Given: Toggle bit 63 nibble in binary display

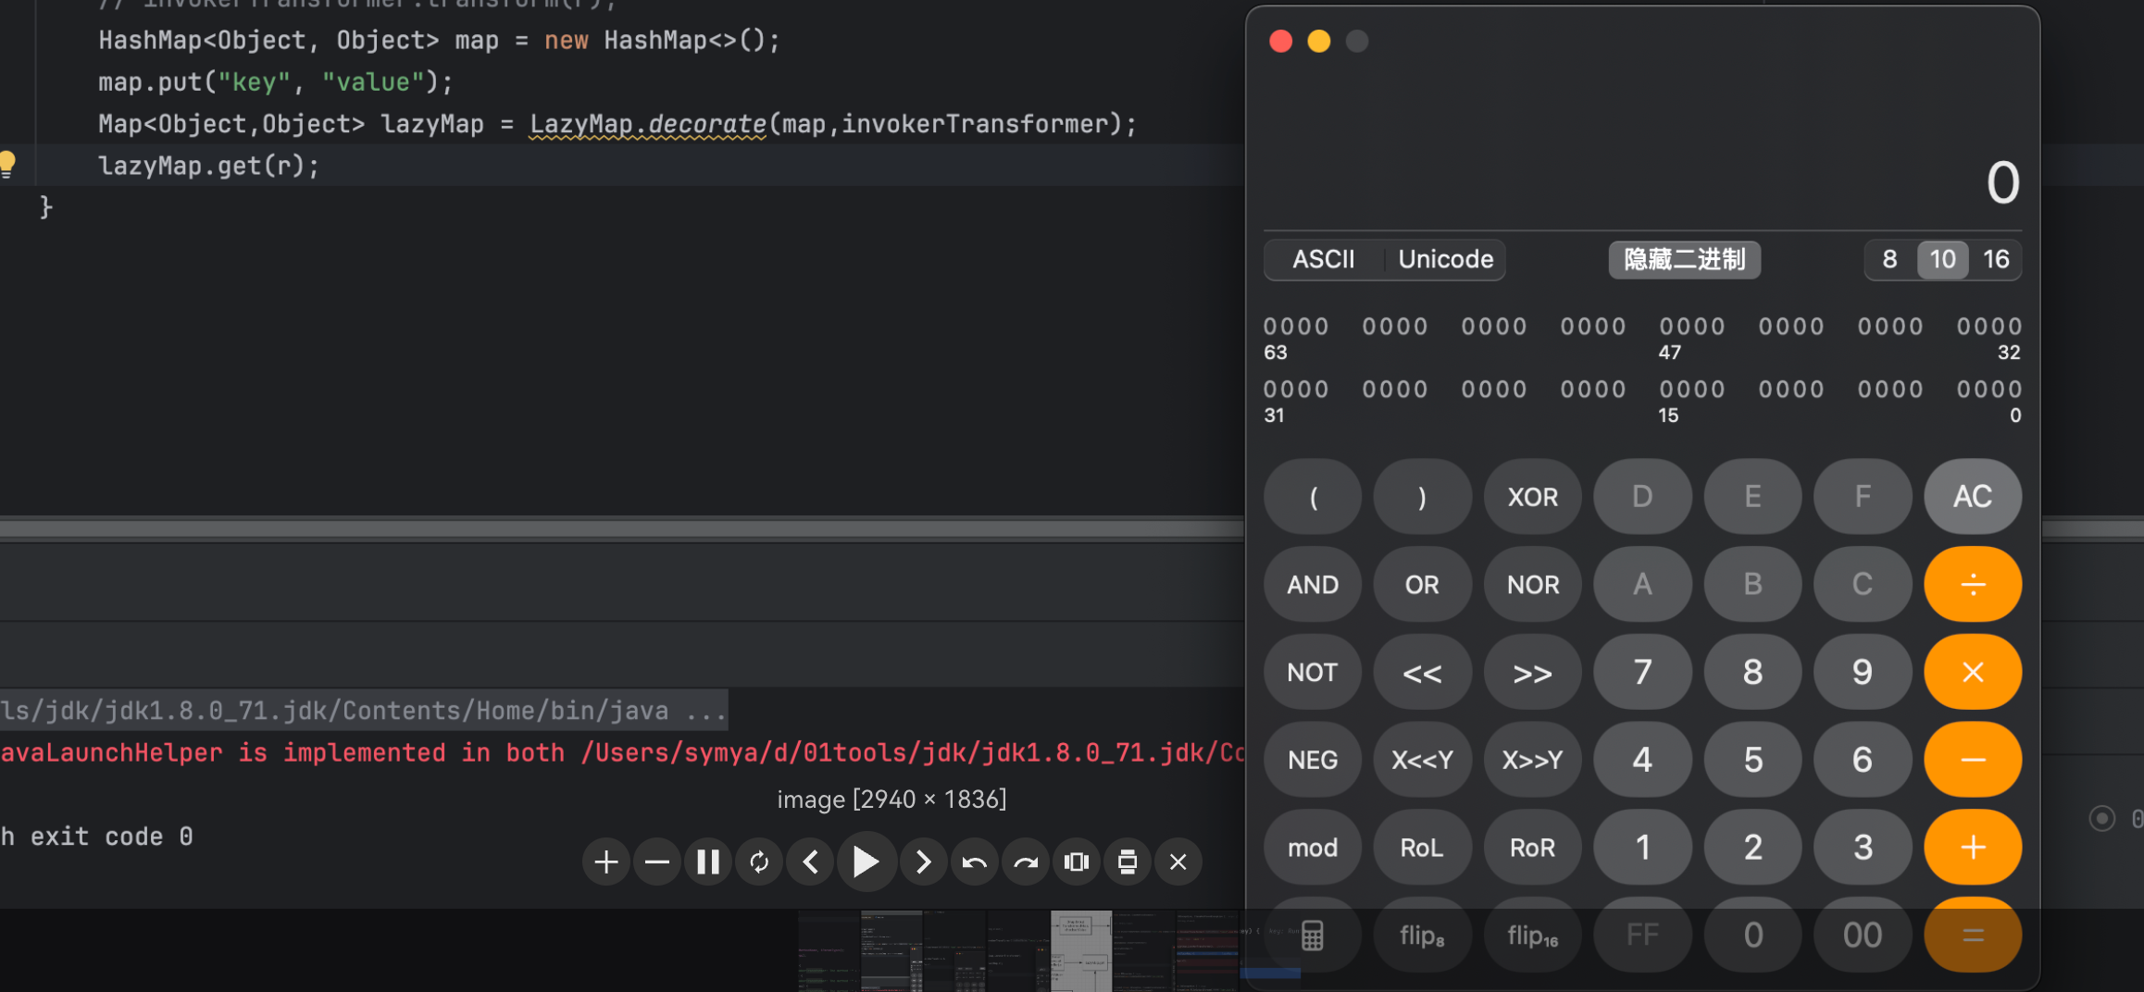Looking at the screenshot, I should (1296, 327).
